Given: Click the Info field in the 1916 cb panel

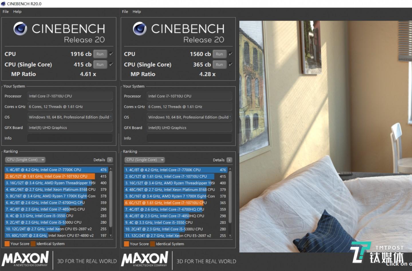Looking at the screenshot, I should click(70, 138).
